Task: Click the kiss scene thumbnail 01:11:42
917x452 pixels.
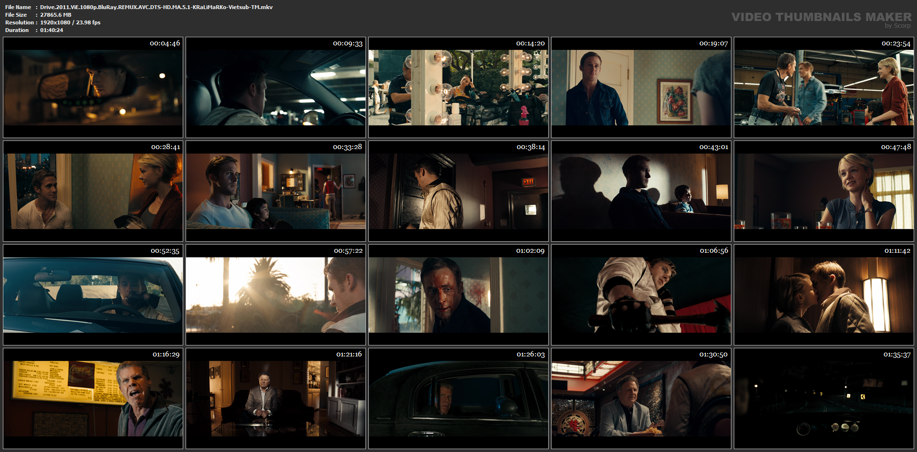Action: (824, 295)
